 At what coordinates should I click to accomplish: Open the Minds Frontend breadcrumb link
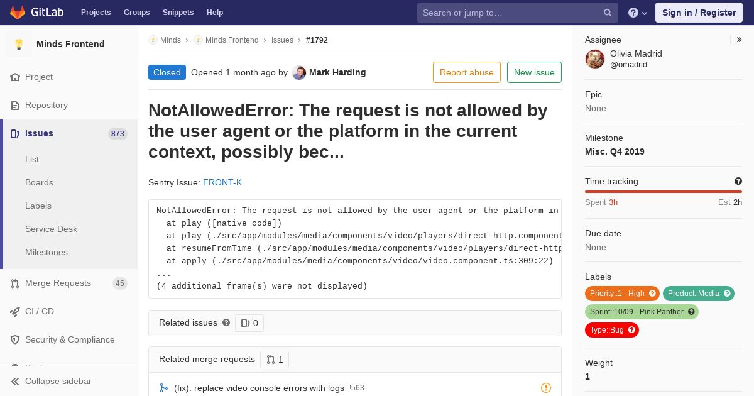(232, 40)
